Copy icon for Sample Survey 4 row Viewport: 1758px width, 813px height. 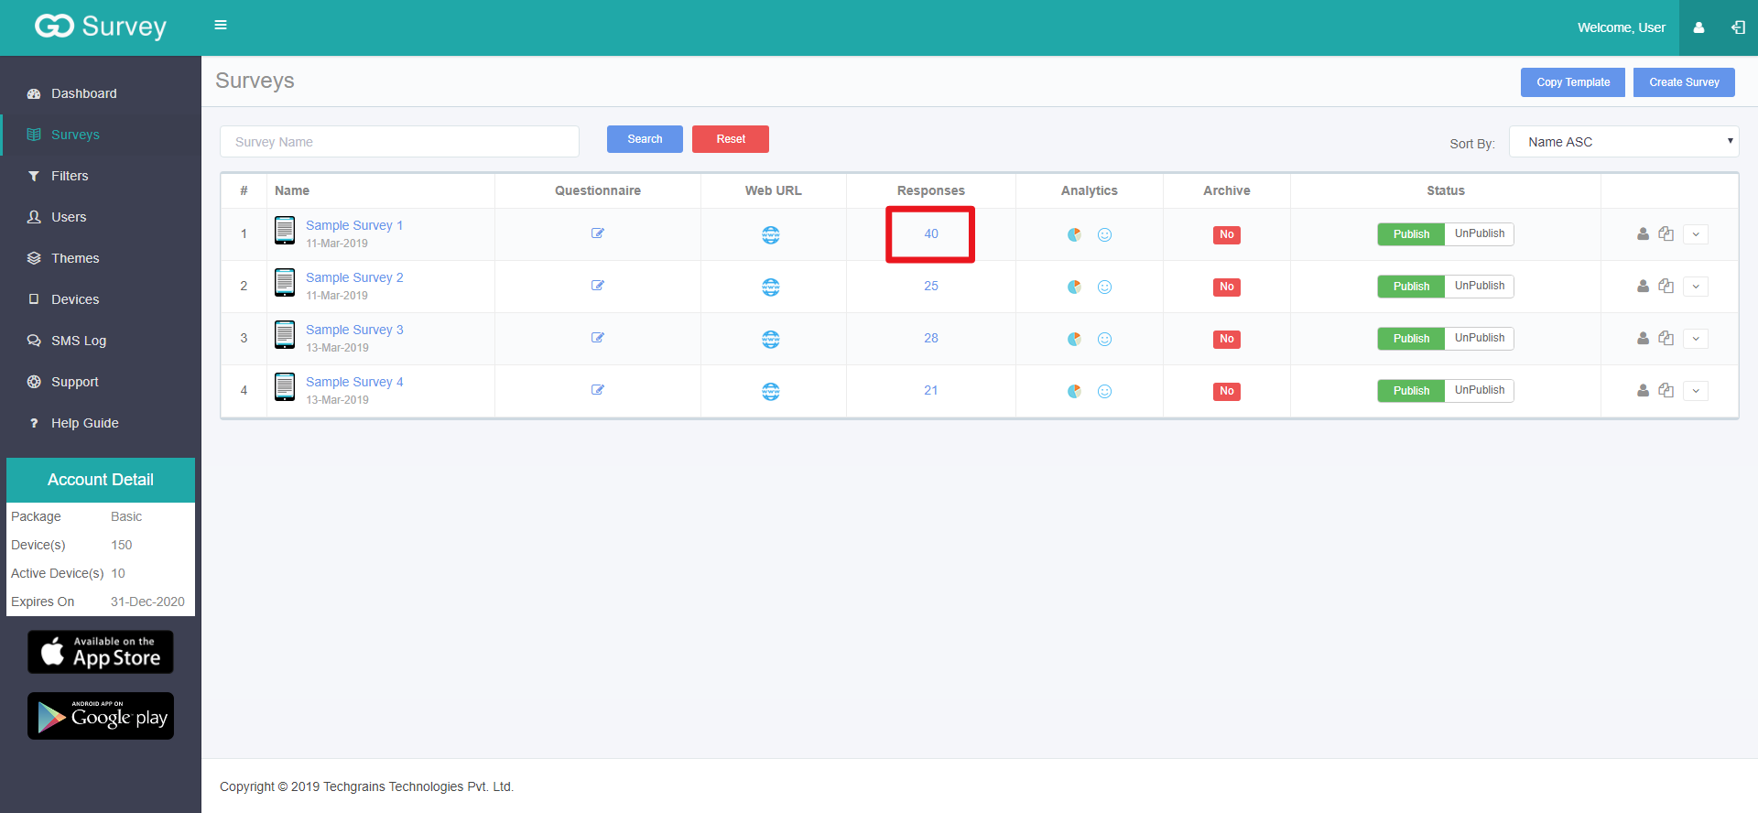click(1666, 391)
